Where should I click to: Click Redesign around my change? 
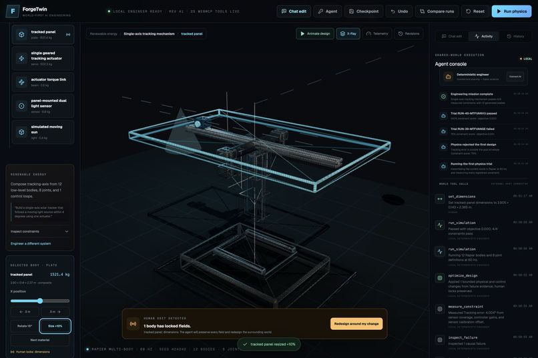356,324
